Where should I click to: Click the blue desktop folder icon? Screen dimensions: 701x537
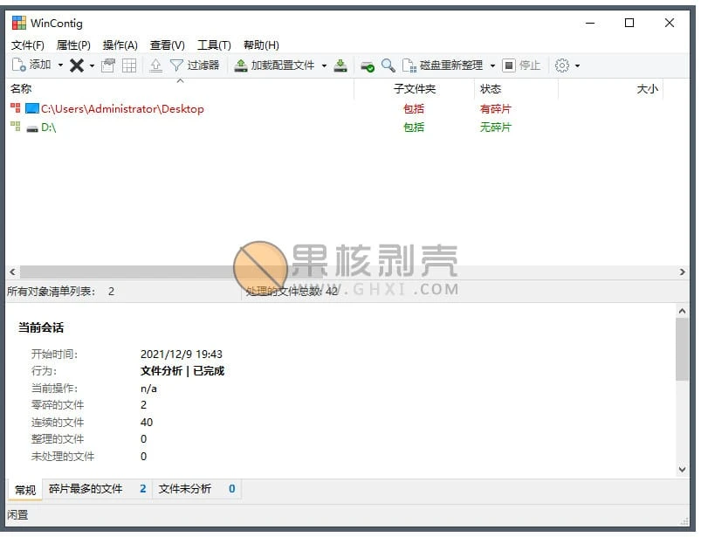pos(32,108)
